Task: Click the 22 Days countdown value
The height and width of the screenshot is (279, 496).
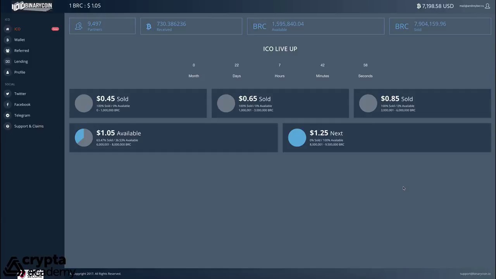Action: 237,65
